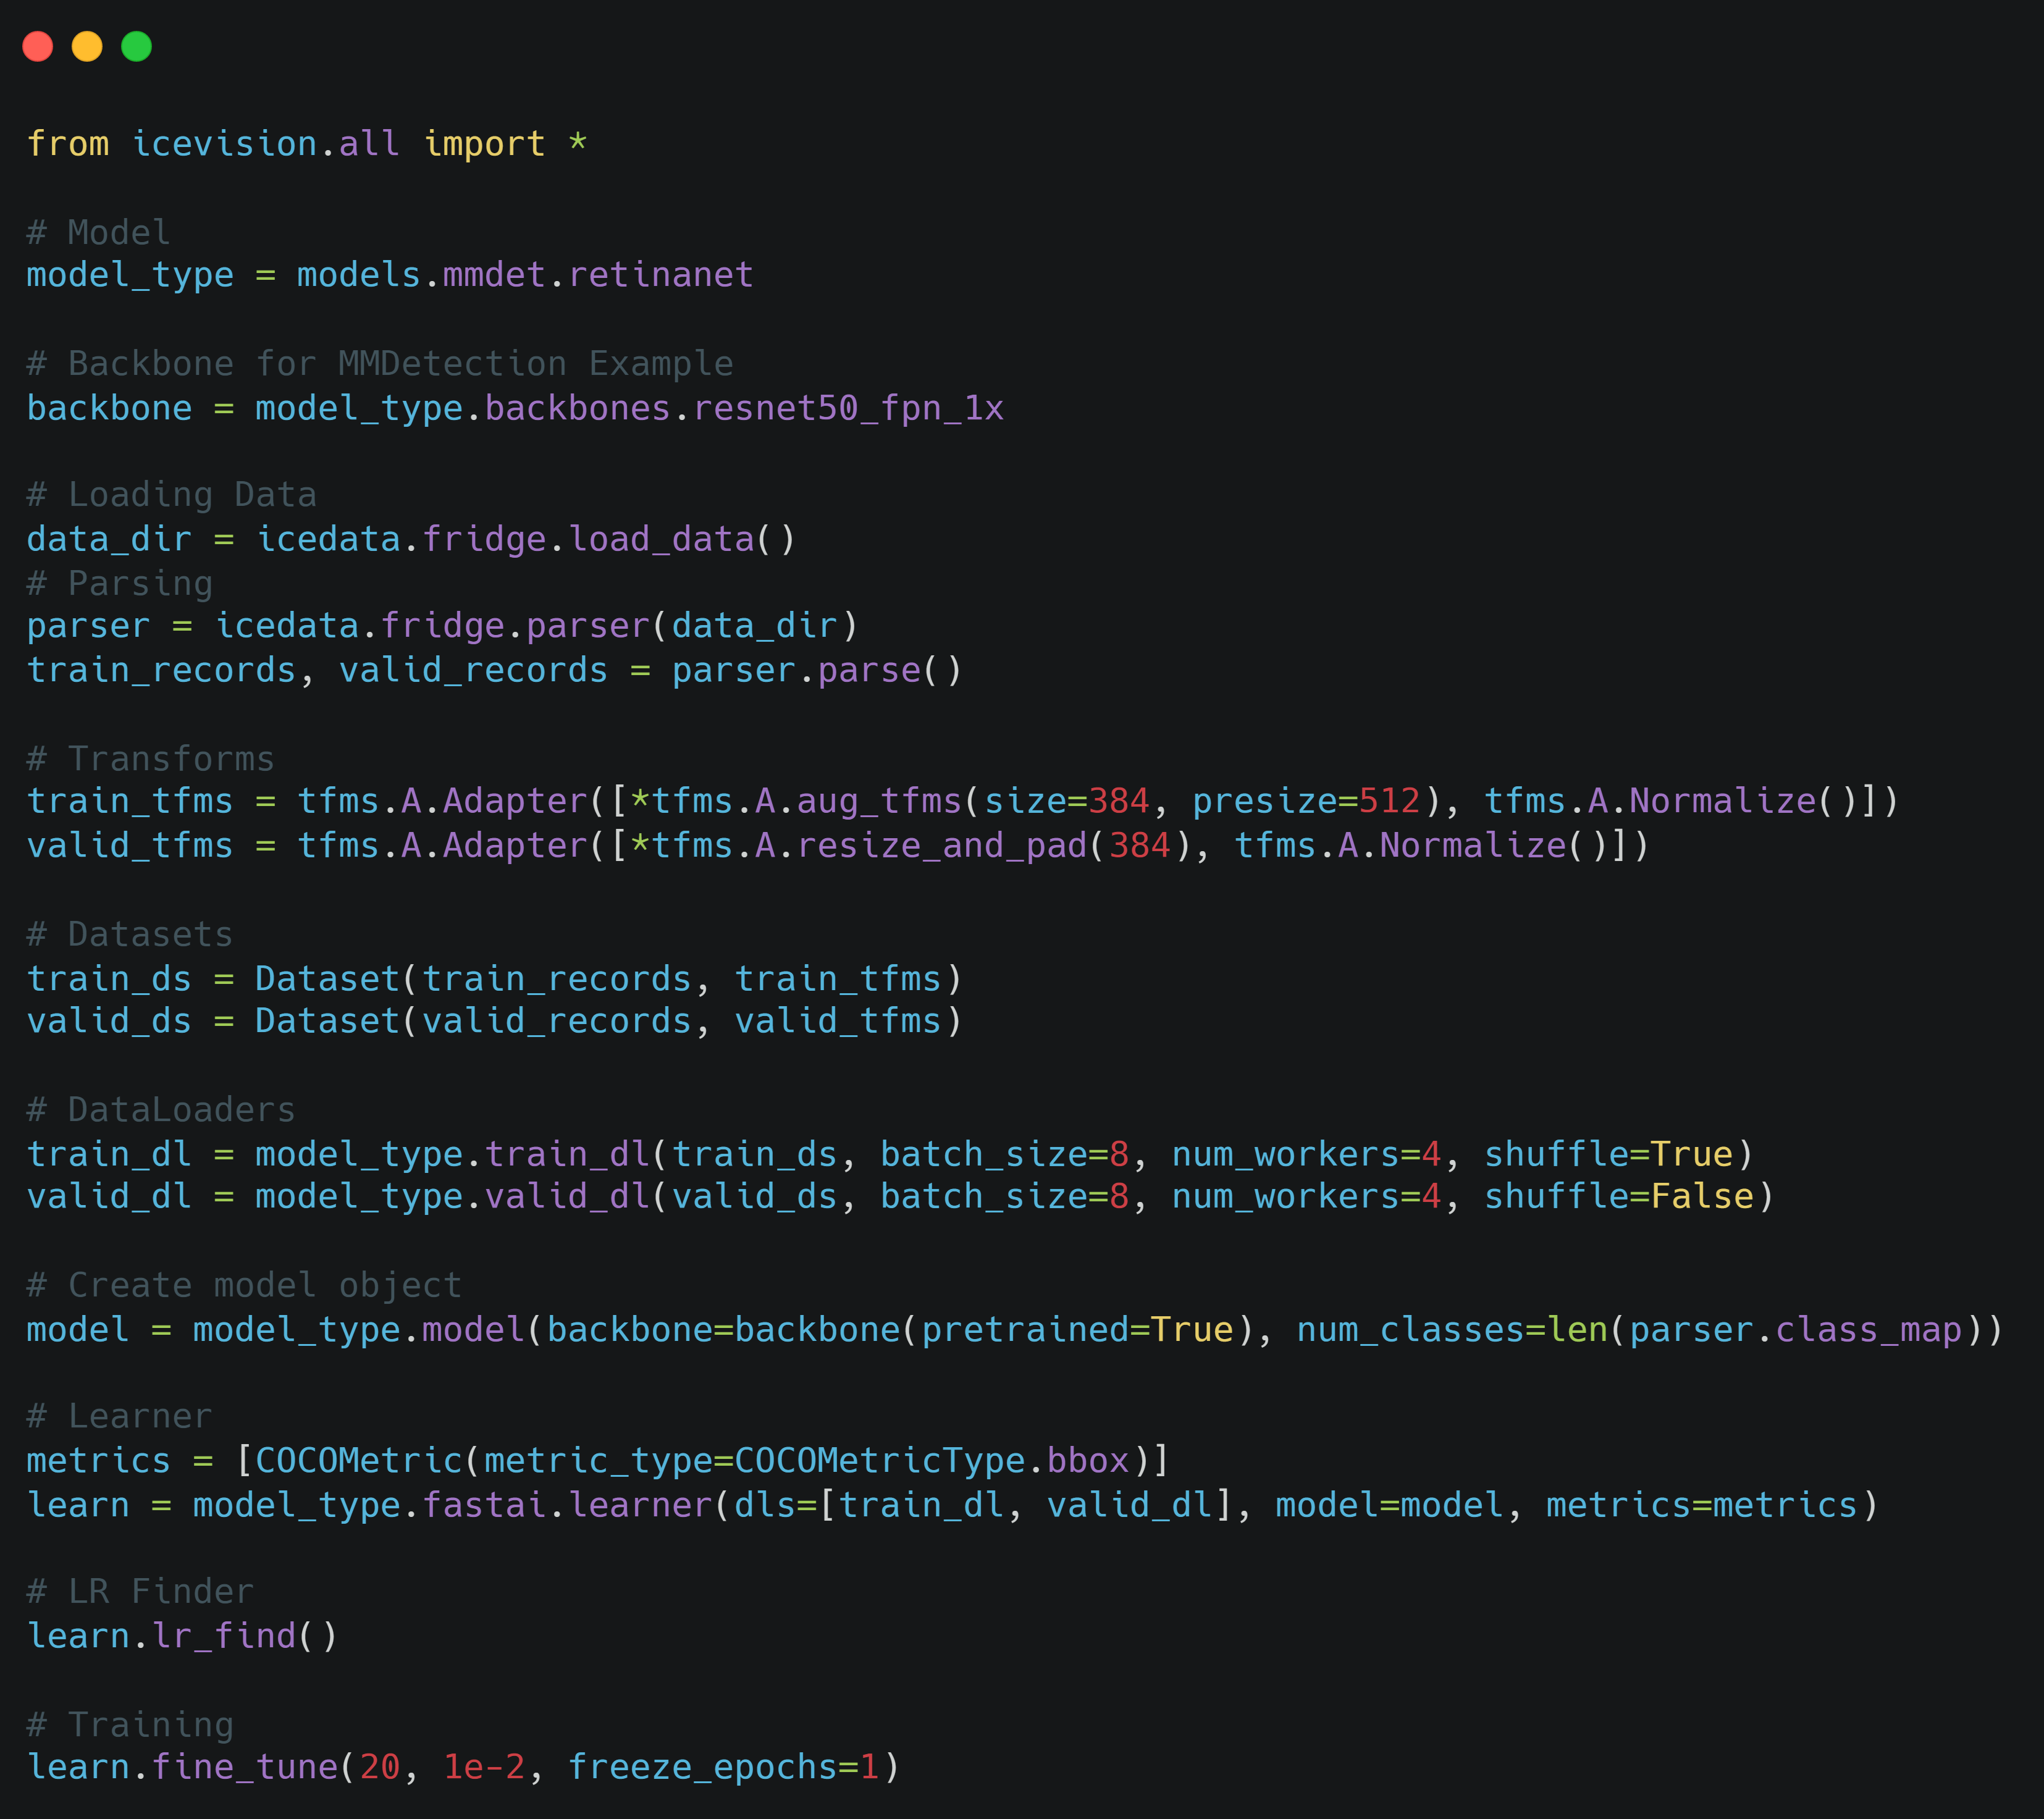Image resolution: width=2044 pixels, height=1819 pixels.
Task: Click 'load_data' method call
Action: [x=661, y=539]
